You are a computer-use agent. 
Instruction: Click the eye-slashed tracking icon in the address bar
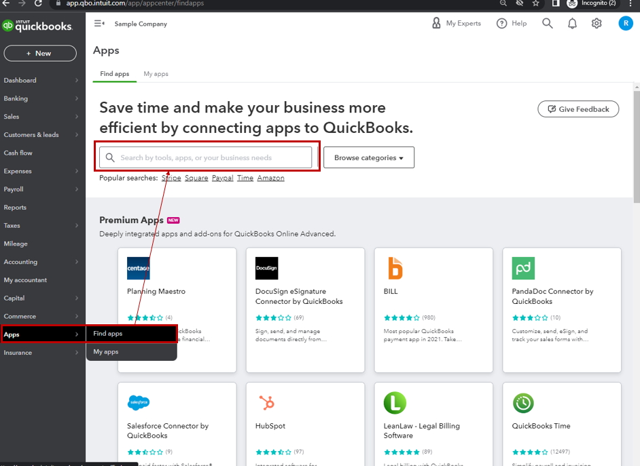(520, 3)
